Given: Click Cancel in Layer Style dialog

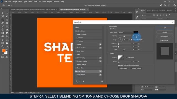Looking at the screenshot, I should pos(165,32).
